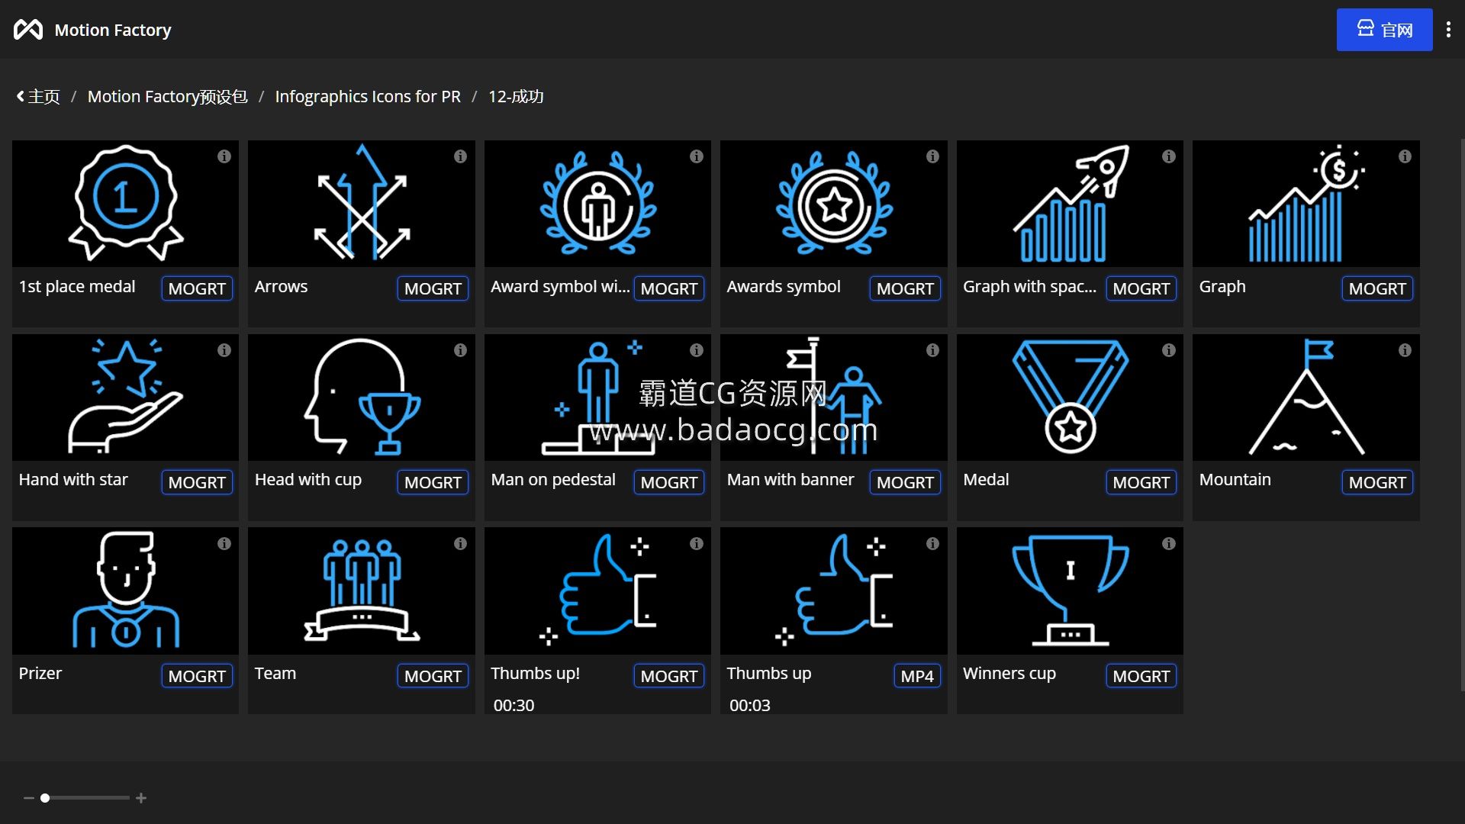Viewport: 1465px width, 824px height.
Task: Show info for Hand with star
Action: click(x=224, y=350)
